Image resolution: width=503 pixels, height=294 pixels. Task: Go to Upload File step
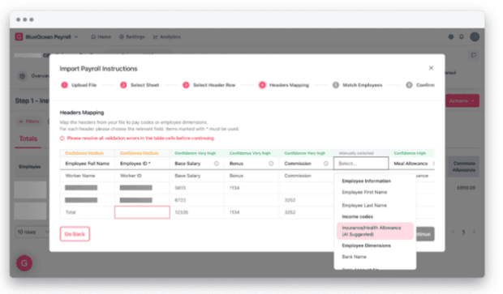pos(79,85)
